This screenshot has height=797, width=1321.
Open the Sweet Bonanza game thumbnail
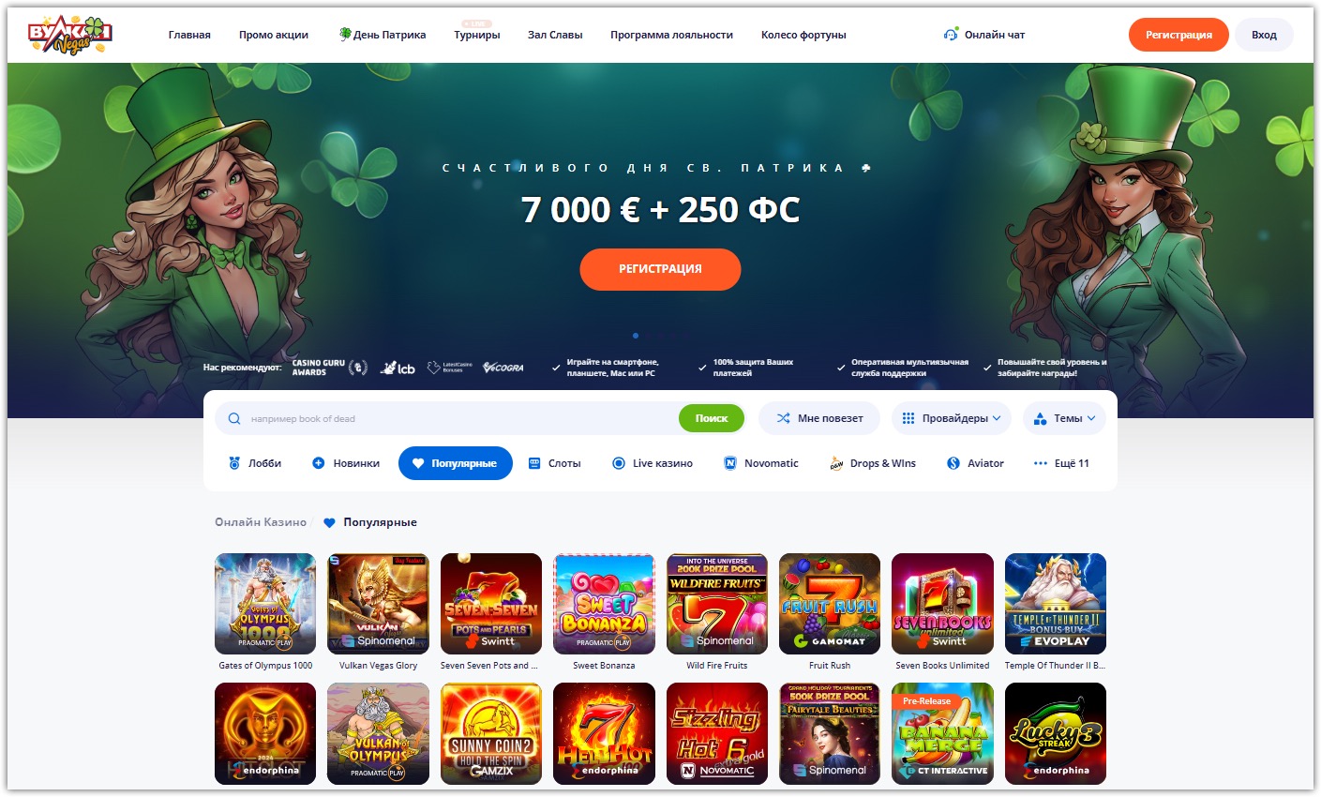(604, 604)
